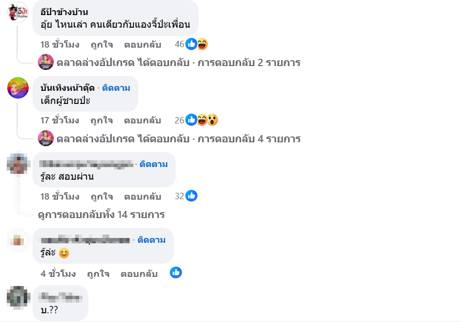Screen dimensions: 462x322
Task: Click like reaction on รู้ล่ะ comment
Action: point(176,273)
